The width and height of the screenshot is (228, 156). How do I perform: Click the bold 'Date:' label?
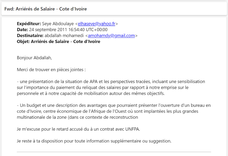coord(23,30)
